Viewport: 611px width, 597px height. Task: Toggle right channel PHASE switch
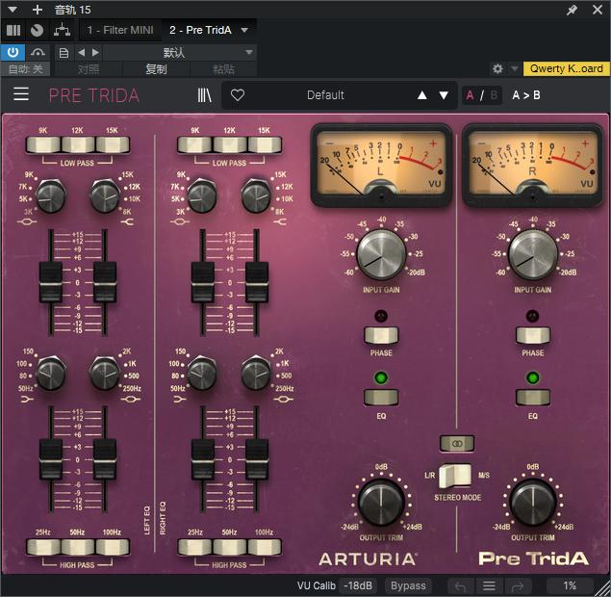[533, 335]
